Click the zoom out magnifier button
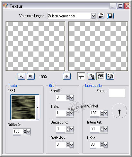This screenshot has height=157, width=132. (x=22, y=76)
